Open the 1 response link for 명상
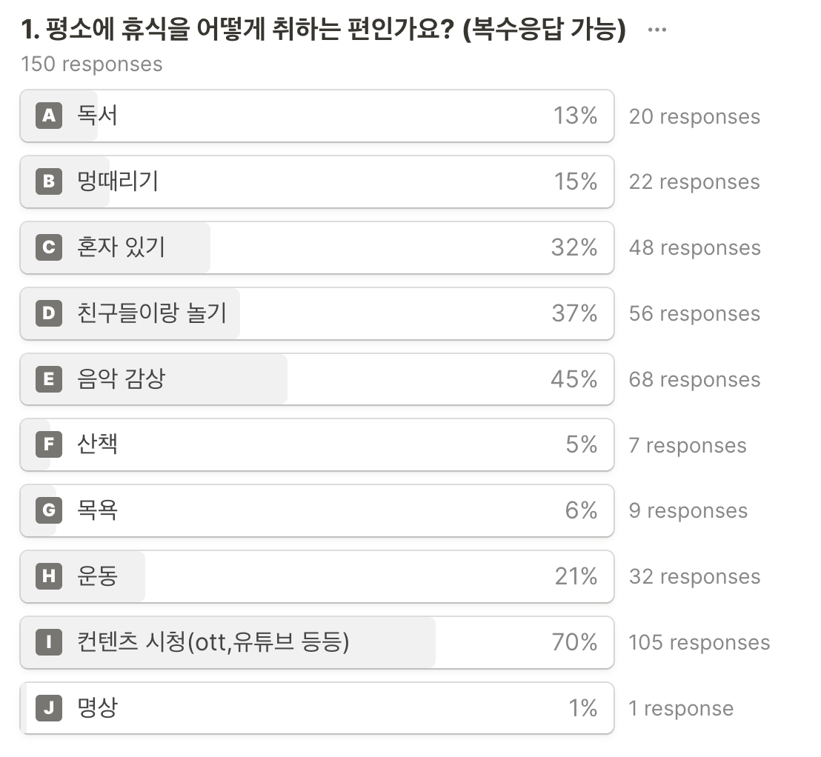The image size is (821, 757). point(681,708)
